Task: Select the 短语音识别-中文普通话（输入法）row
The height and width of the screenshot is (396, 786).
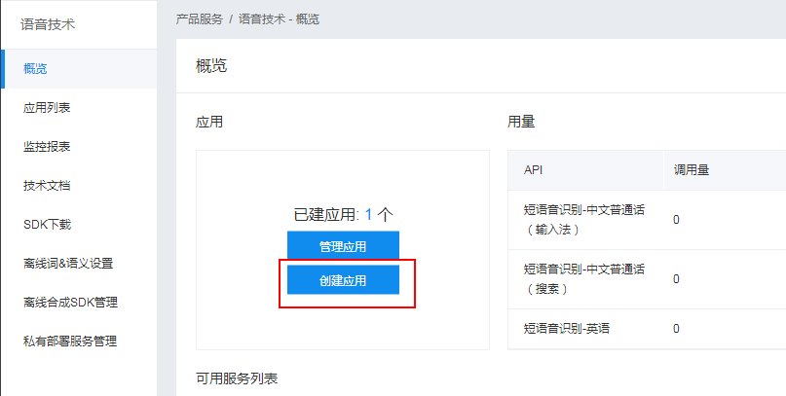Action: pyautogui.click(x=647, y=220)
